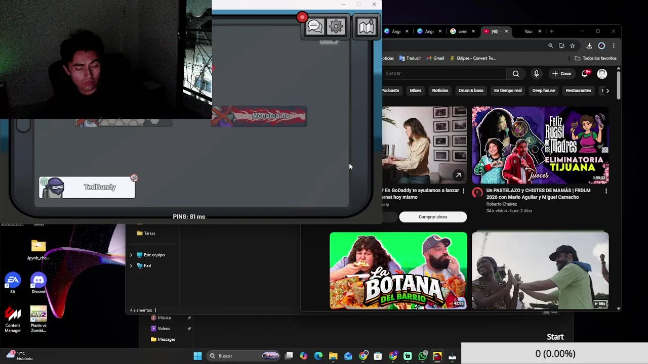Open the YouTube account avatar
648x364 pixels.
point(602,74)
